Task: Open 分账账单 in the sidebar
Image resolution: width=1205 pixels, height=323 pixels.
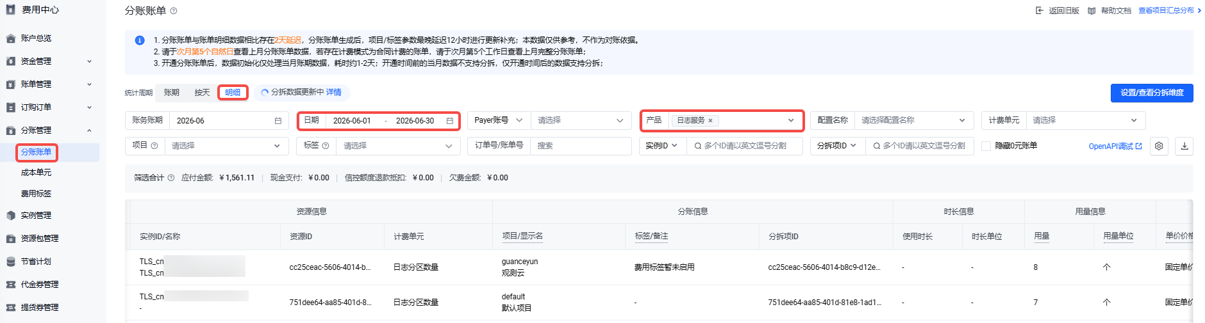Action: (37, 152)
